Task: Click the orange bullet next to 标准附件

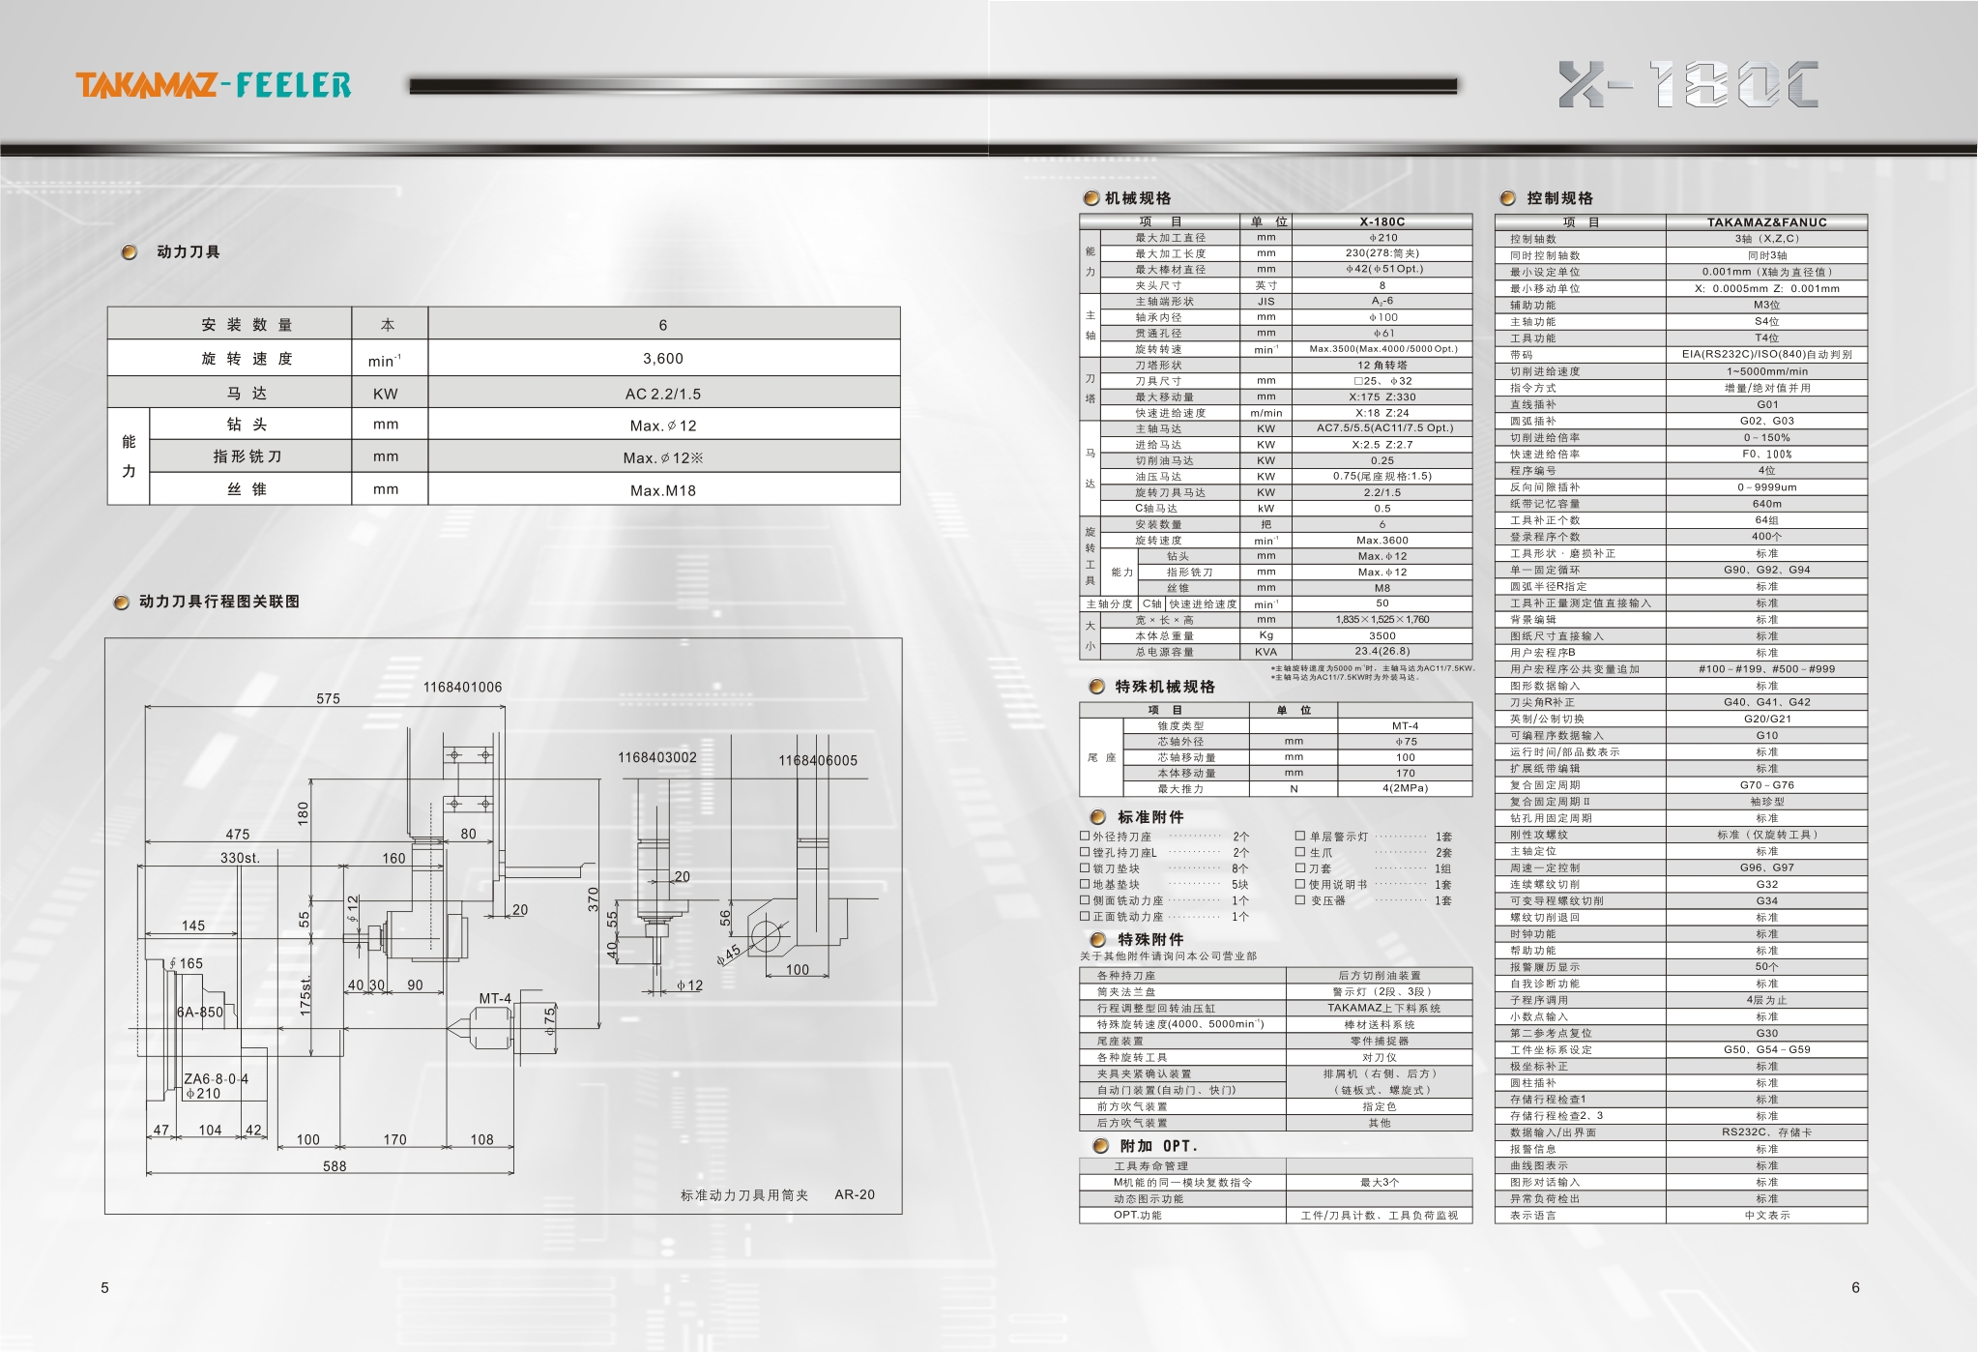Action: click(1098, 817)
